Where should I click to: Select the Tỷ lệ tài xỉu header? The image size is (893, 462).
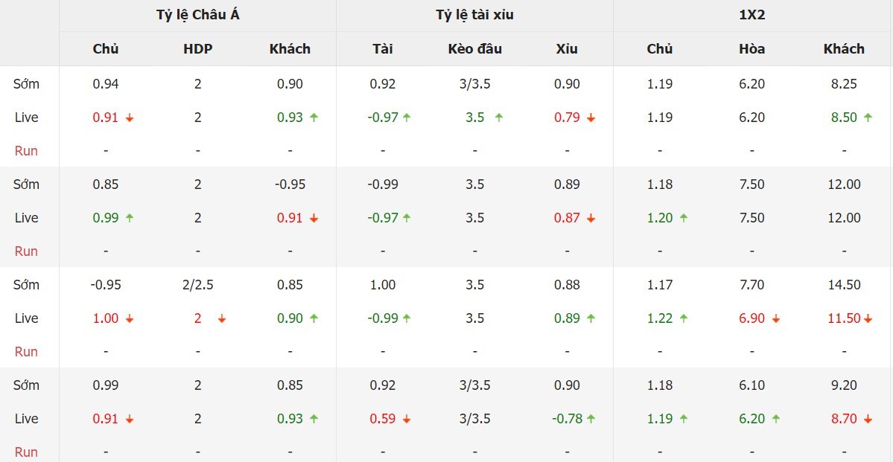pyautogui.click(x=474, y=16)
